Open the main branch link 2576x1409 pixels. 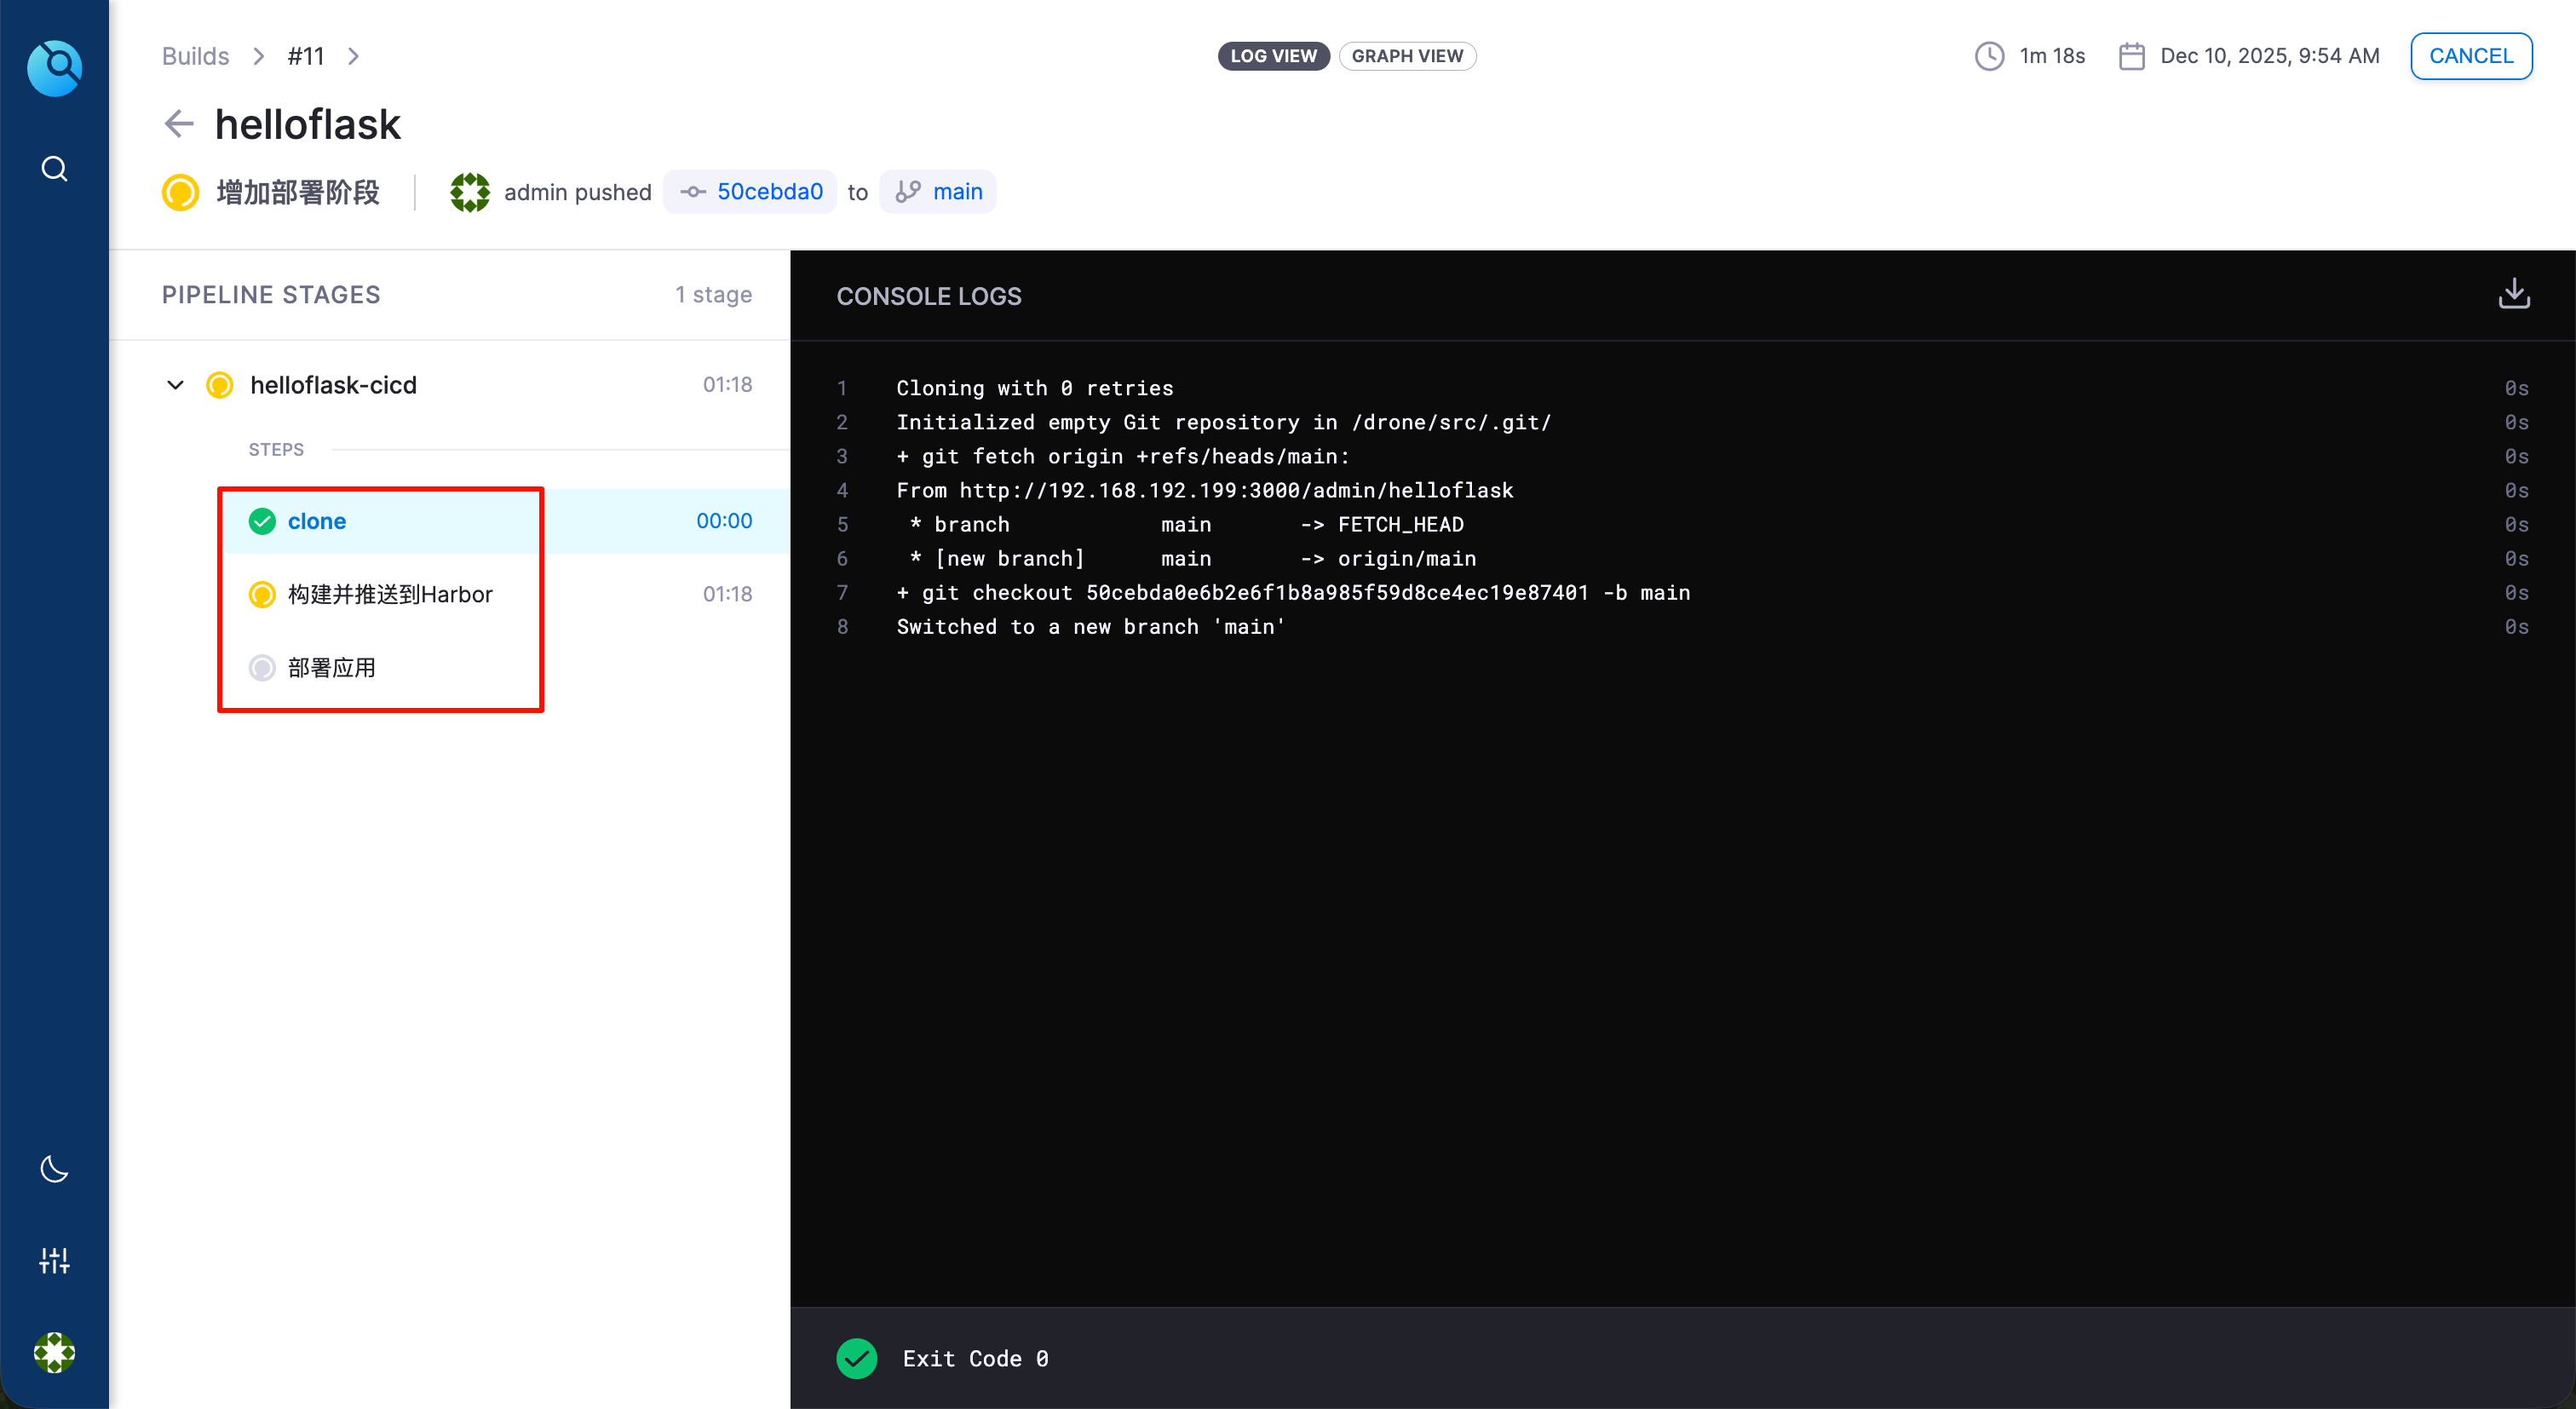pos(956,192)
